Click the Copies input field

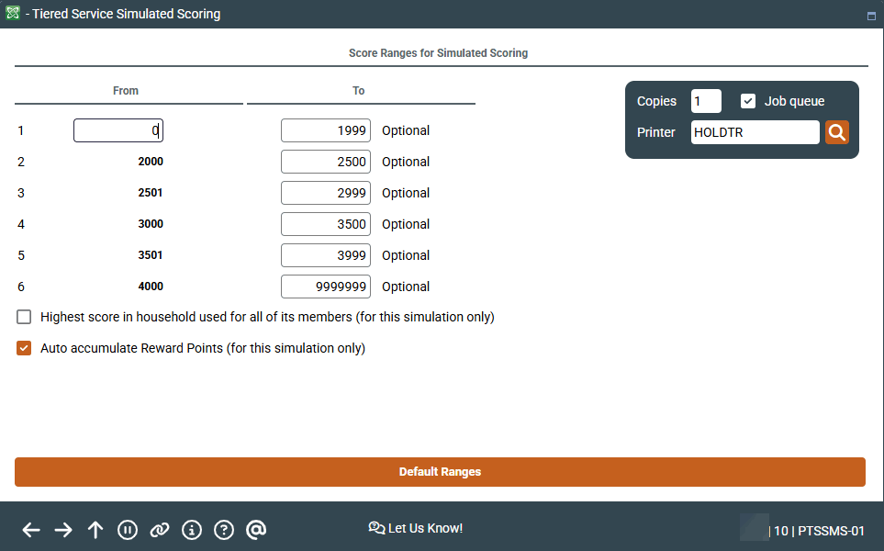(705, 101)
